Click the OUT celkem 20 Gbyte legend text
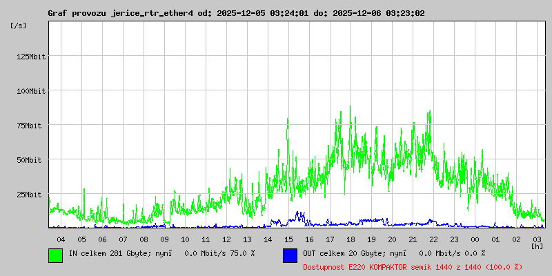The width and height of the screenshot is (552, 276). coord(349,253)
